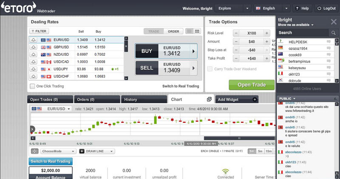The height and width of the screenshot is (179, 340).
Task: Click the alert bell icon for GBP/USD
Action: click(x=34, y=47)
